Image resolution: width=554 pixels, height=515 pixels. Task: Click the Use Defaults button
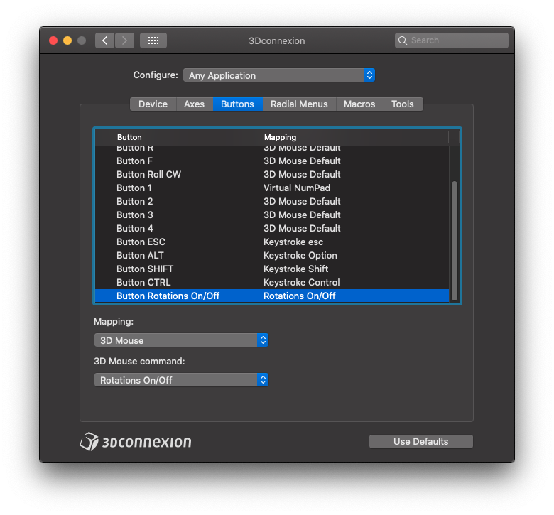(420, 441)
